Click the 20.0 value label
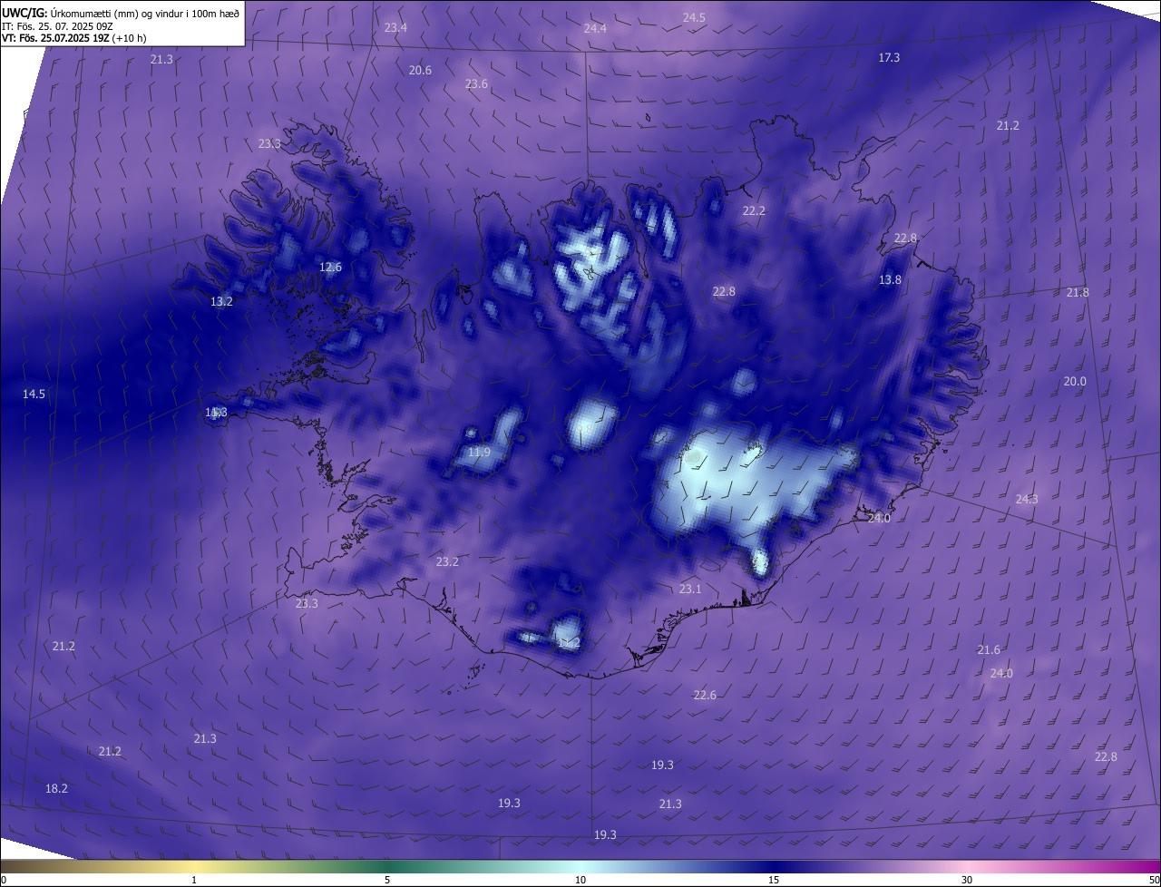The height and width of the screenshot is (887, 1161). coord(1075,382)
